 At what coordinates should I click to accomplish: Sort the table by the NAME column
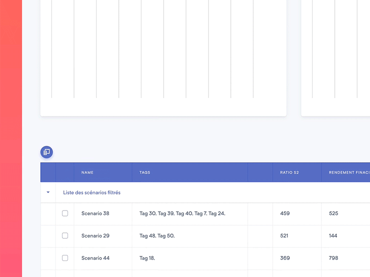tap(87, 172)
